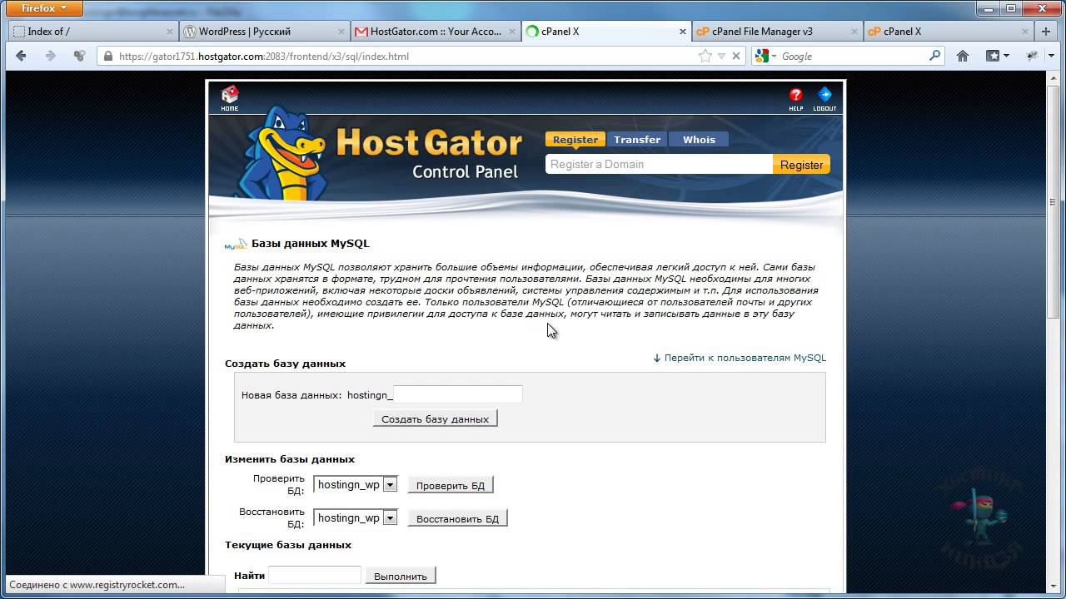Switch to the "WordPress | Русский" tab
Screen dimensions: 1066x599
264,32
